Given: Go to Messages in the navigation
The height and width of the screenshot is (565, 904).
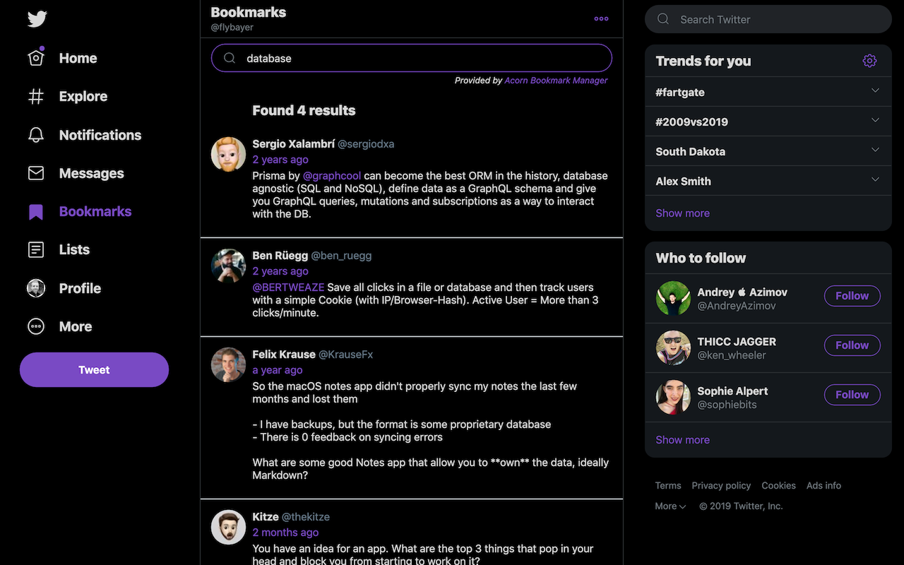Looking at the screenshot, I should tap(35, 173).
